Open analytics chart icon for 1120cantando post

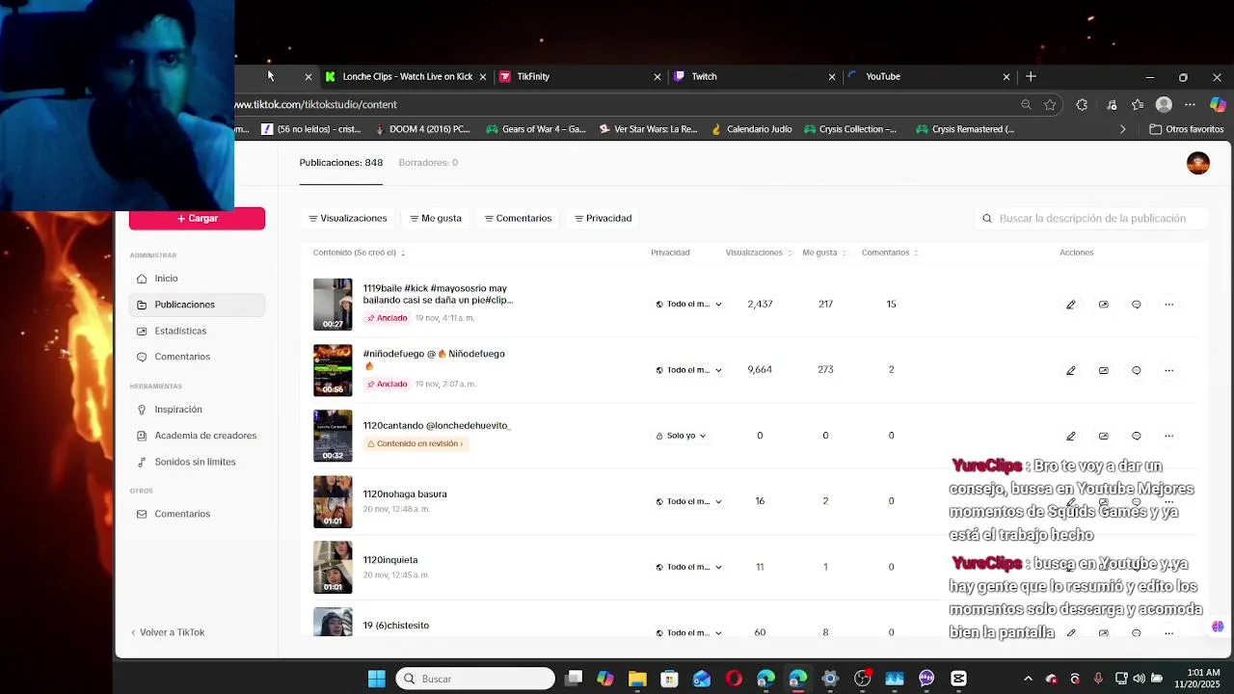pyautogui.click(x=1103, y=436)
